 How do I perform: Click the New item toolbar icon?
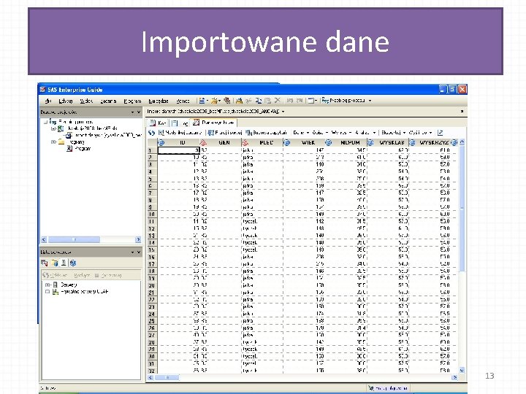202,100
